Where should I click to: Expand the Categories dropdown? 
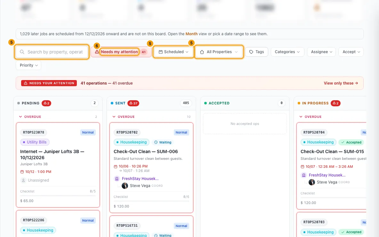[287, 52]
